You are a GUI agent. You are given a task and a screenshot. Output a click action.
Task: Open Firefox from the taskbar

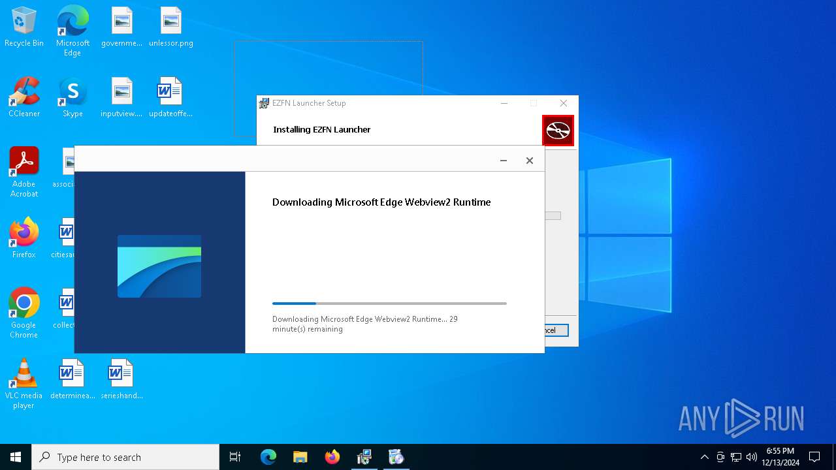click(332, 457)
